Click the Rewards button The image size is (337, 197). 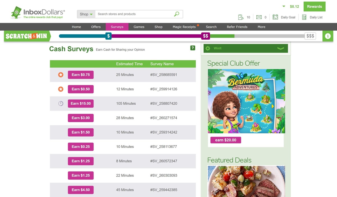(314, 6)
